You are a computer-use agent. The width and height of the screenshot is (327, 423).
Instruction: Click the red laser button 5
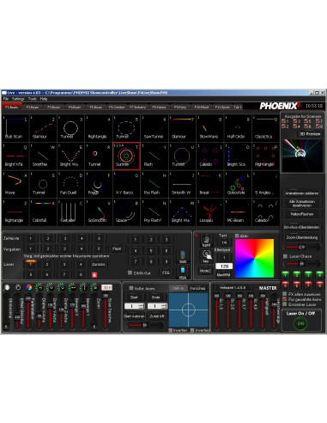click(285, 285)
